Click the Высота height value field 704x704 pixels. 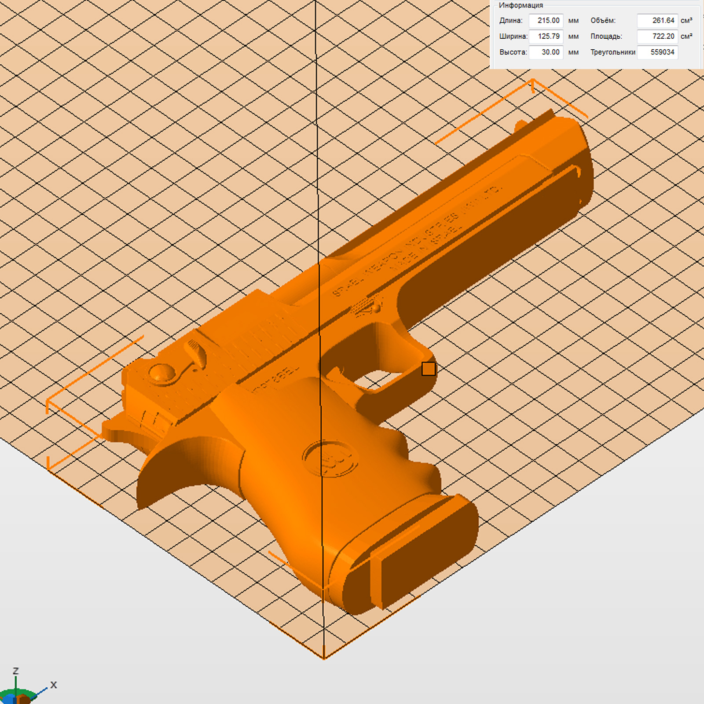546,52
